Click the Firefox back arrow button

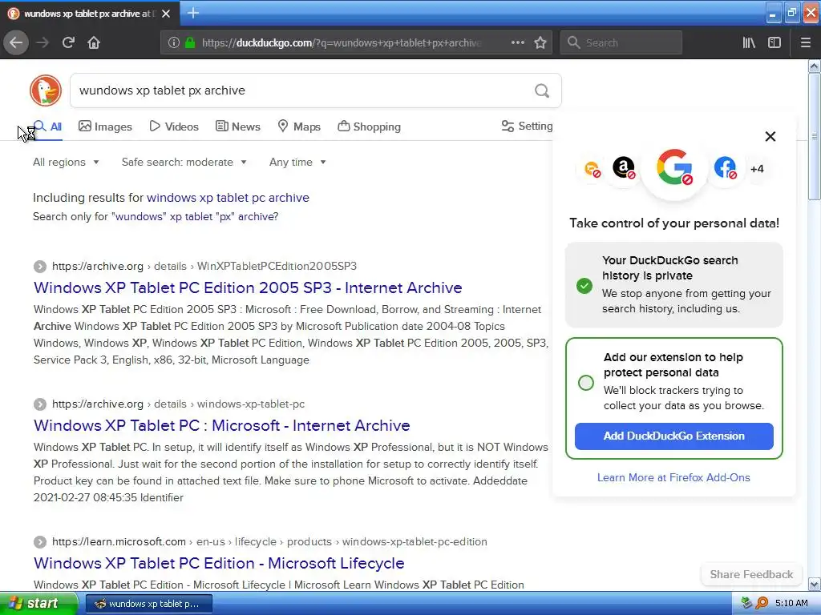(x=16, y=42)
